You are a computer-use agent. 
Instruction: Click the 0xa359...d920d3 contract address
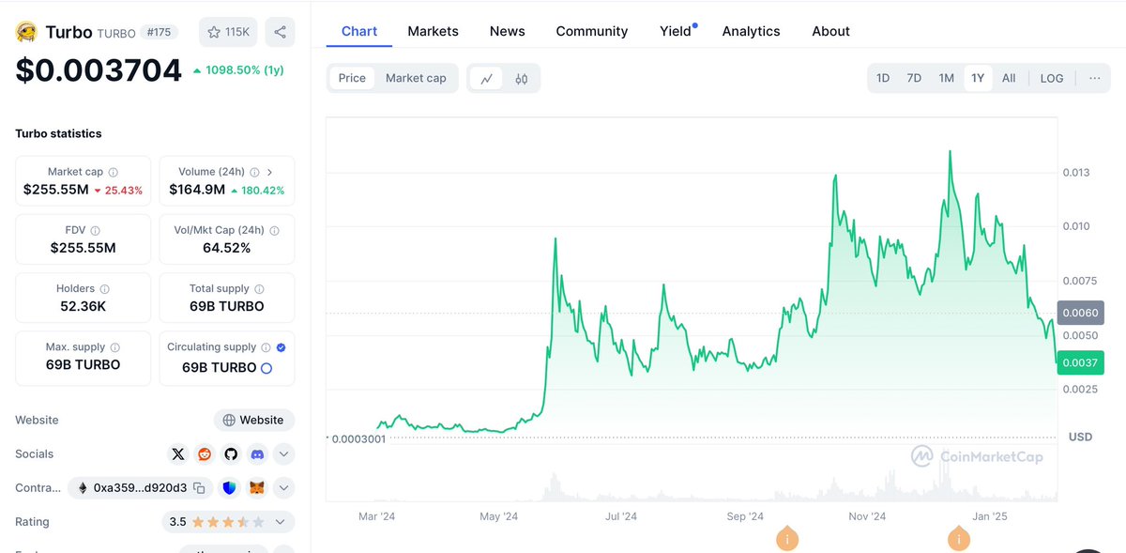pyautogui.click(x=140, y=488)
